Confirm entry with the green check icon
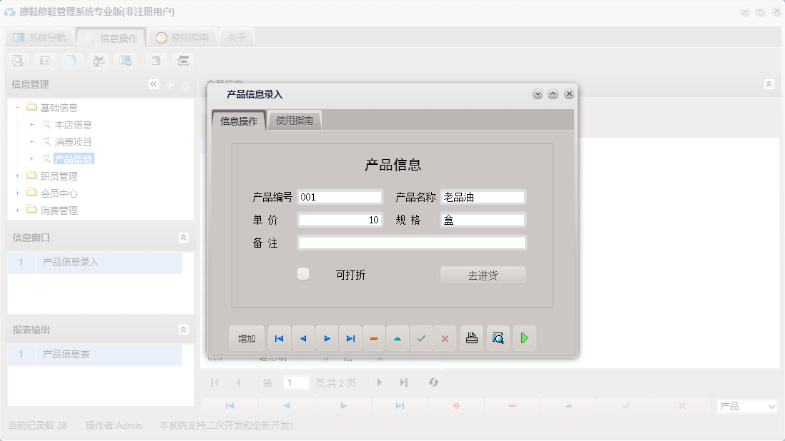Viewport: 785px width, 441px height. click(421, 338)
